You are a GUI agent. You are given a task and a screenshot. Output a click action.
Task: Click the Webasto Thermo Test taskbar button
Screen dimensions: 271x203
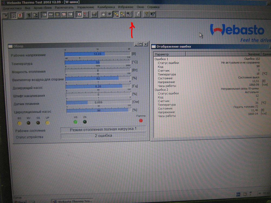[72, 201]
